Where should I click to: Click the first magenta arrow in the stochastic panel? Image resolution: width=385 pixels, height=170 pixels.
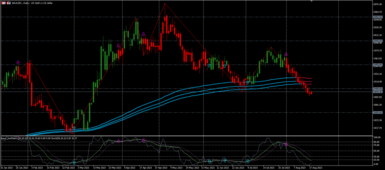click(118, 141)
